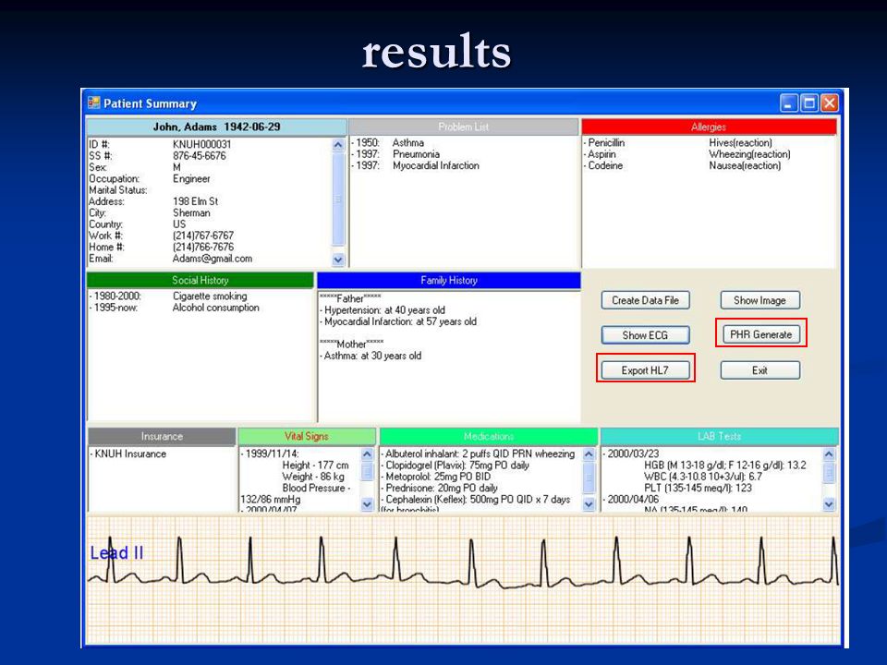Click vital signs date 1999/11/14
The width and height of the screenshot is (887, 665).
click(x=270, y=453)
